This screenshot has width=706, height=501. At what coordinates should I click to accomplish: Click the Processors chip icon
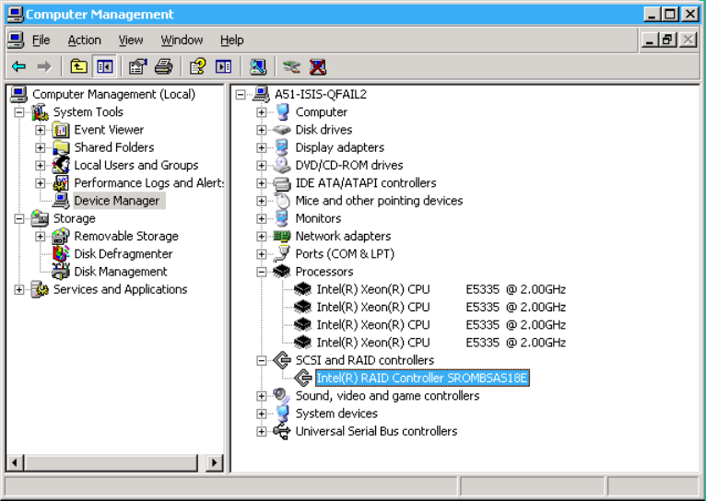click(x=282, y=272)
